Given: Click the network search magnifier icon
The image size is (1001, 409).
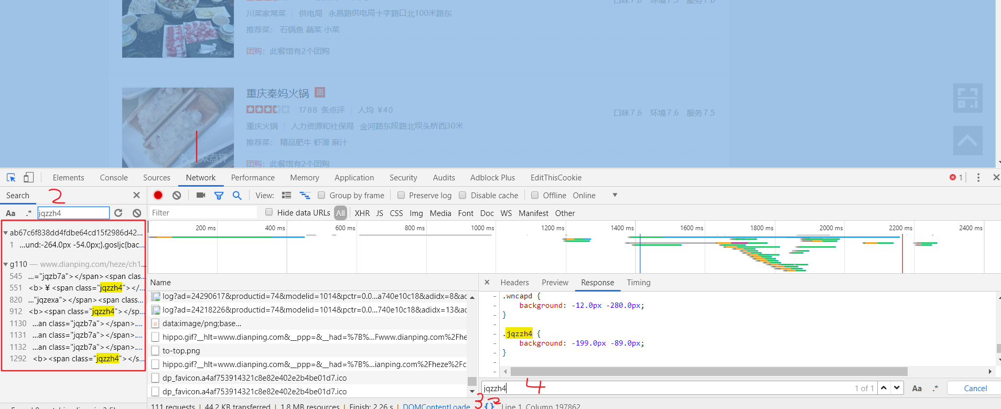Looking at the screenshot, I should pos(237,195).
